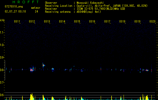
Task: Click the HROFFT title text
Action: point(26,2)
